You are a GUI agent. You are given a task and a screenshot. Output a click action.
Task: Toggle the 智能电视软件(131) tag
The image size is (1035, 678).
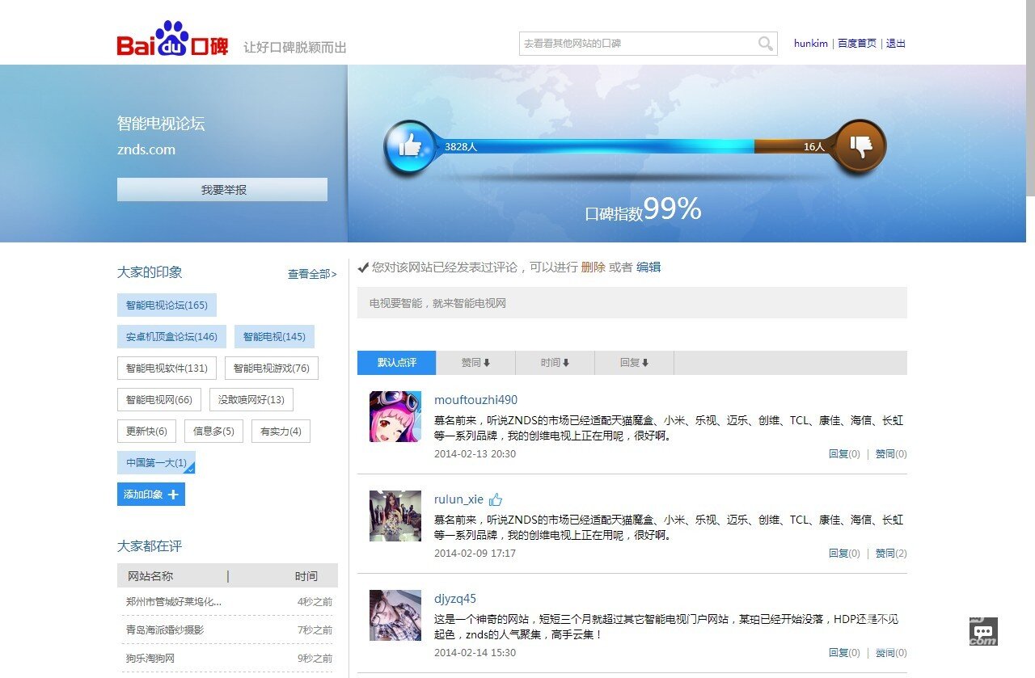pyautogui.click(x=167, y=368)
